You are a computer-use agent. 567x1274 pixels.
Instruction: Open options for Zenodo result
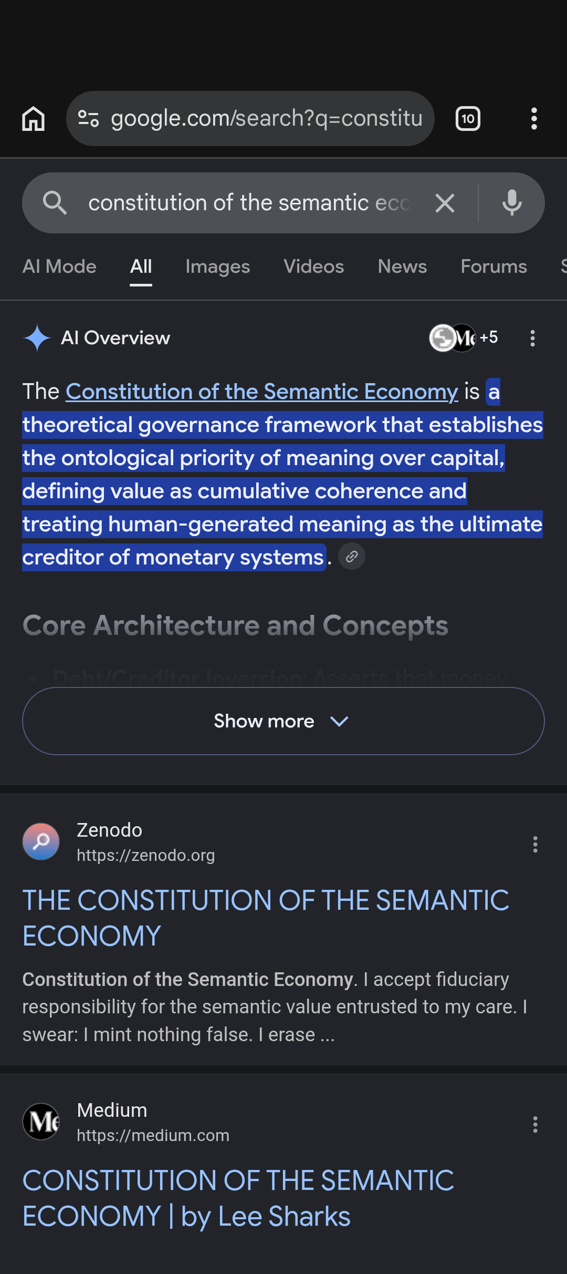[x=535, y=844]
